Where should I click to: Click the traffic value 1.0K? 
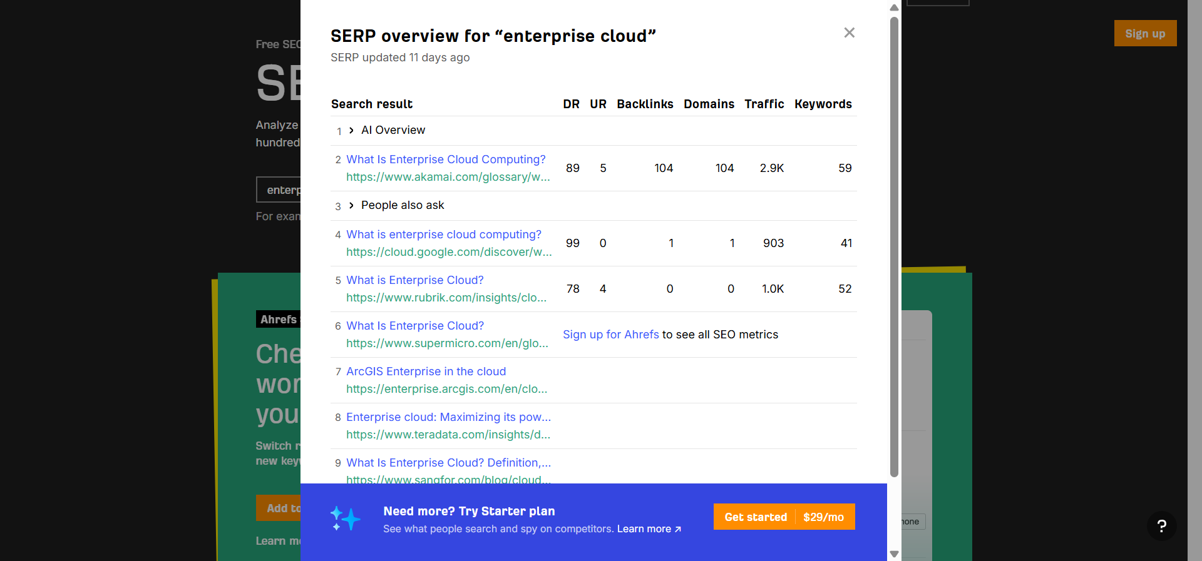point(773,289)
